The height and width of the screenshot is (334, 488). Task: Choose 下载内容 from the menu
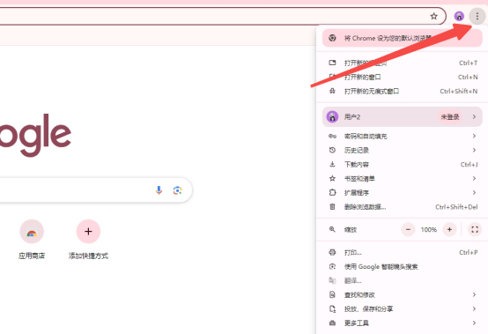[402, 164]
